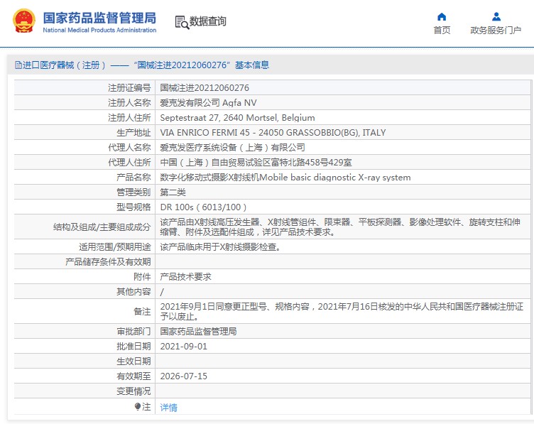534x424 pixels.
Task: Click the 注册人住所 row label
Action: [x=129, y=118]
